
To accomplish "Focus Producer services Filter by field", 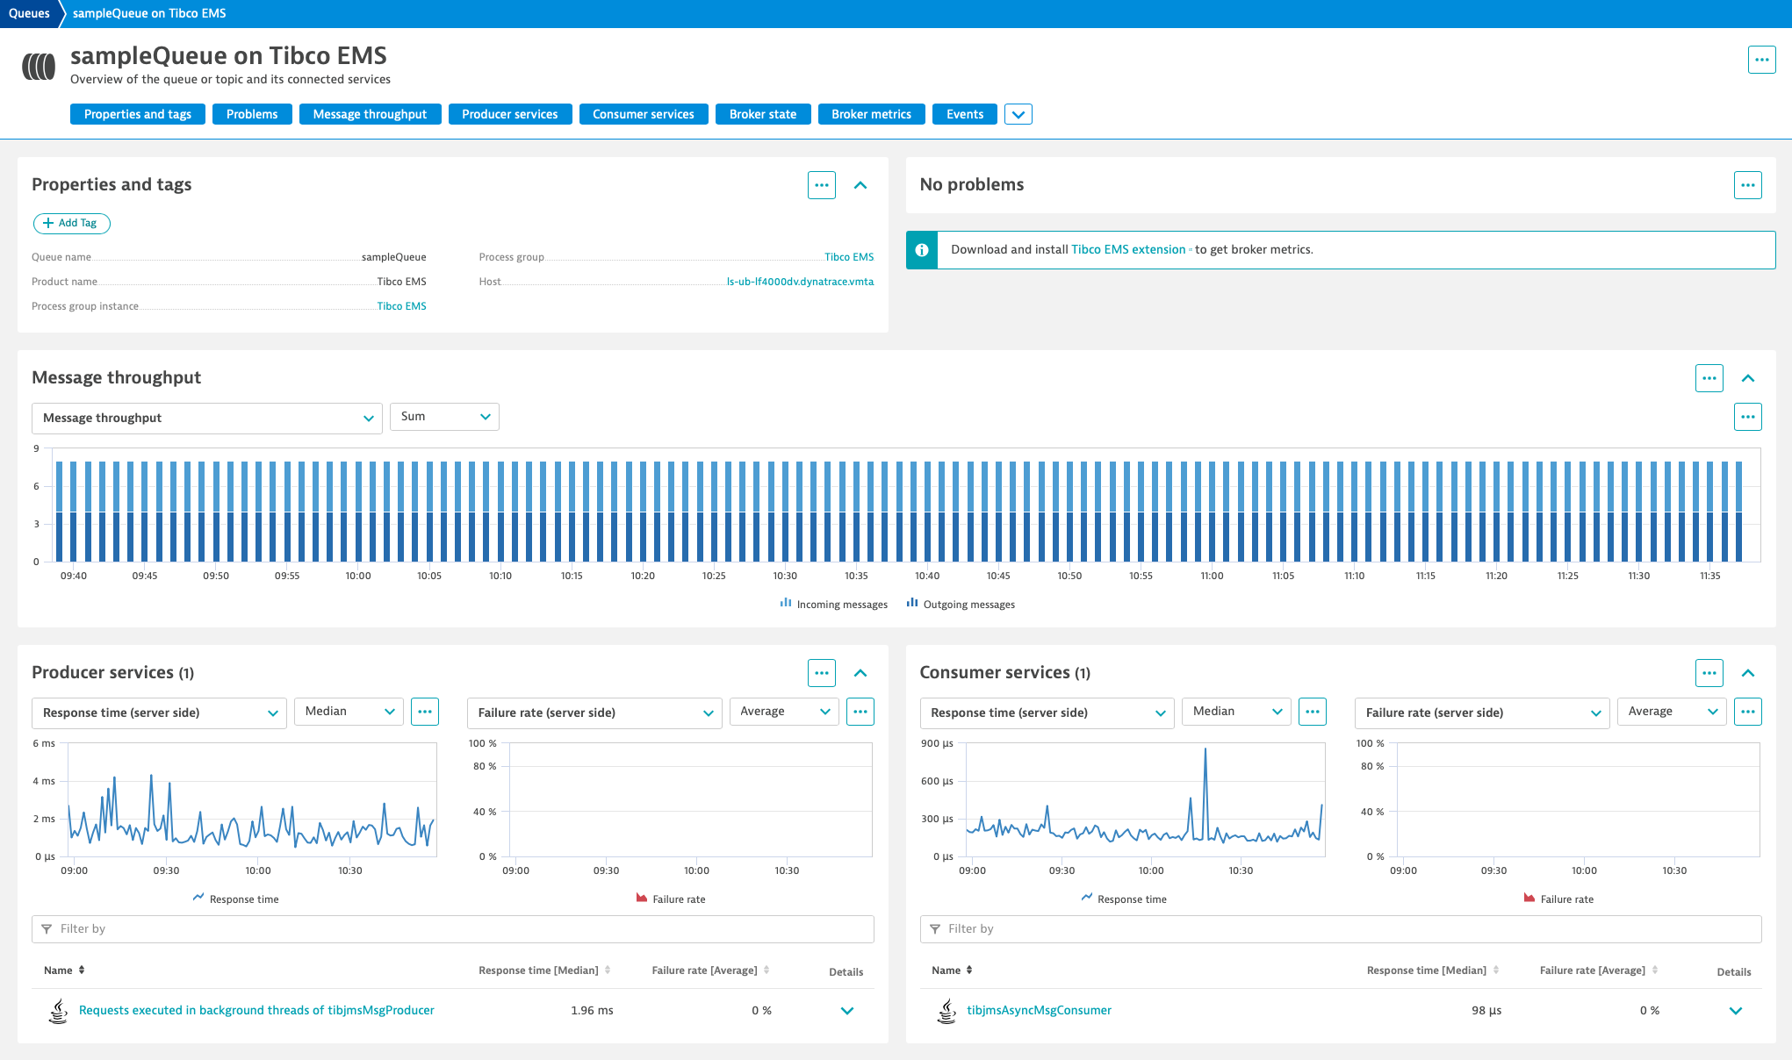I will (x=453, y=929).
